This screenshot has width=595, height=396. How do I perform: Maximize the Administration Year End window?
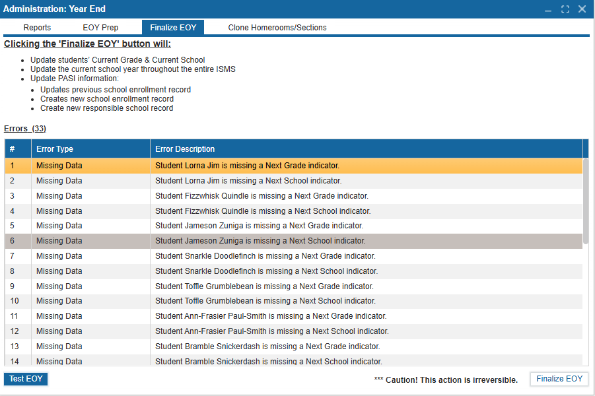pos(565,9)
